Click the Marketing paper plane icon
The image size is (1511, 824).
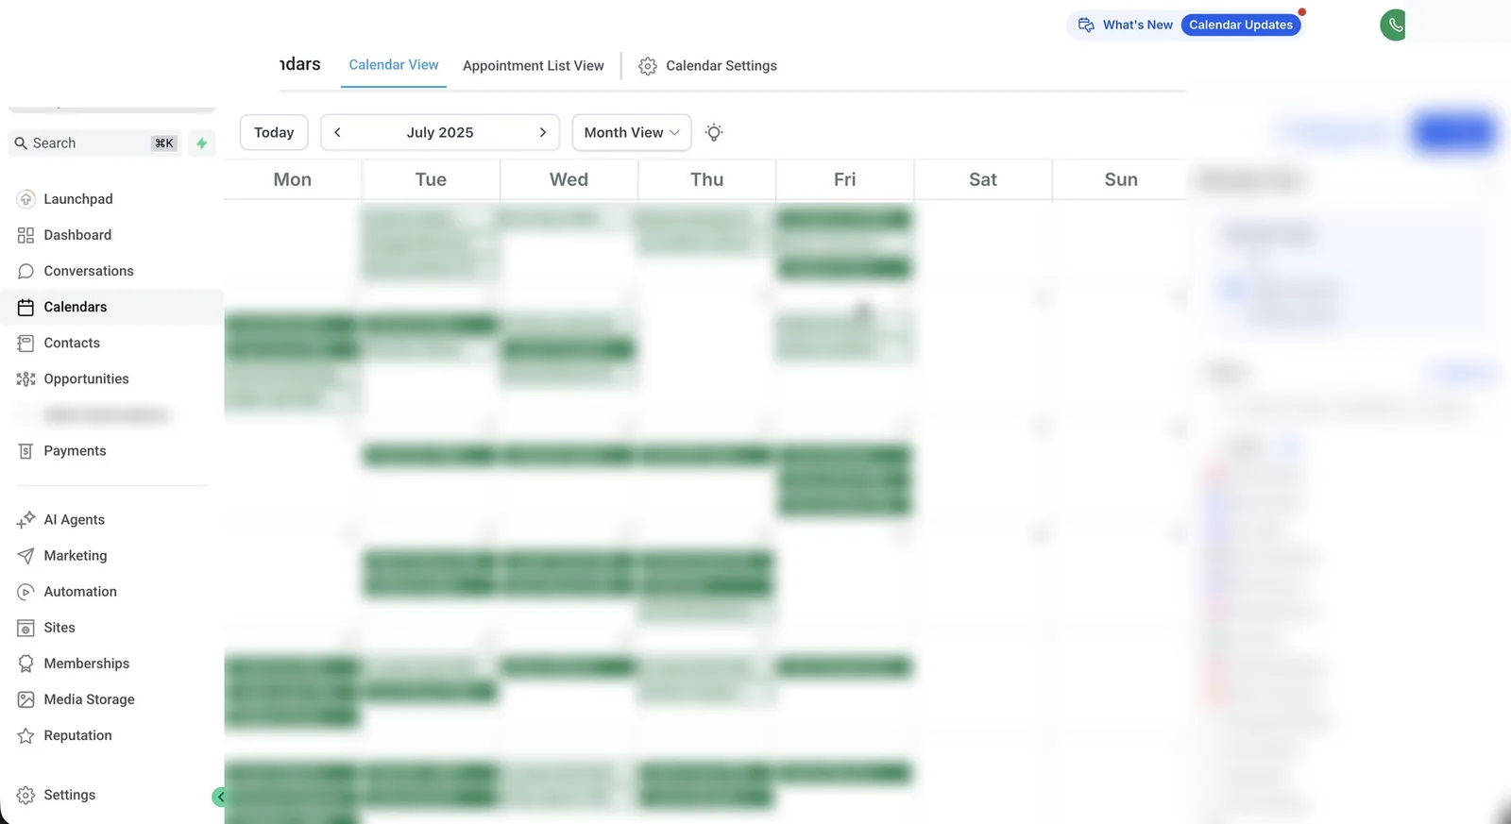(x=25, y=556)
